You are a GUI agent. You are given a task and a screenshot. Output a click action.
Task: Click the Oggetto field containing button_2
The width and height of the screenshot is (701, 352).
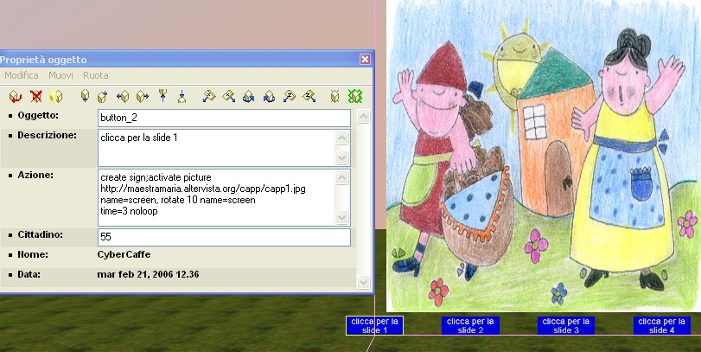click(224, 118)
